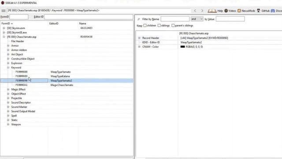Viewport: 282px width, 159px height.
Task: Select record FE000889 WeapTypeKatana
Action: [67, 76]
